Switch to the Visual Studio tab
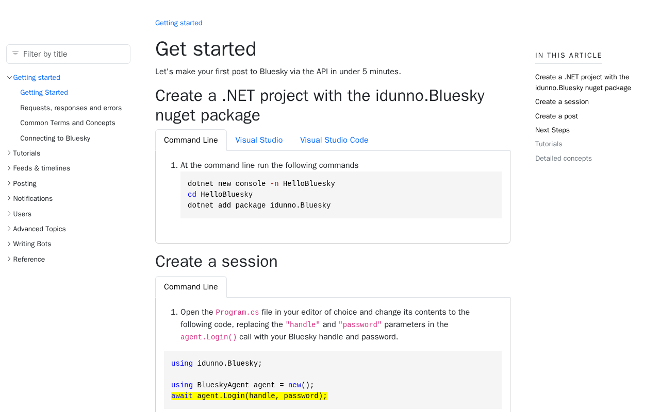The image size is (660, 412). pos(259,140)
